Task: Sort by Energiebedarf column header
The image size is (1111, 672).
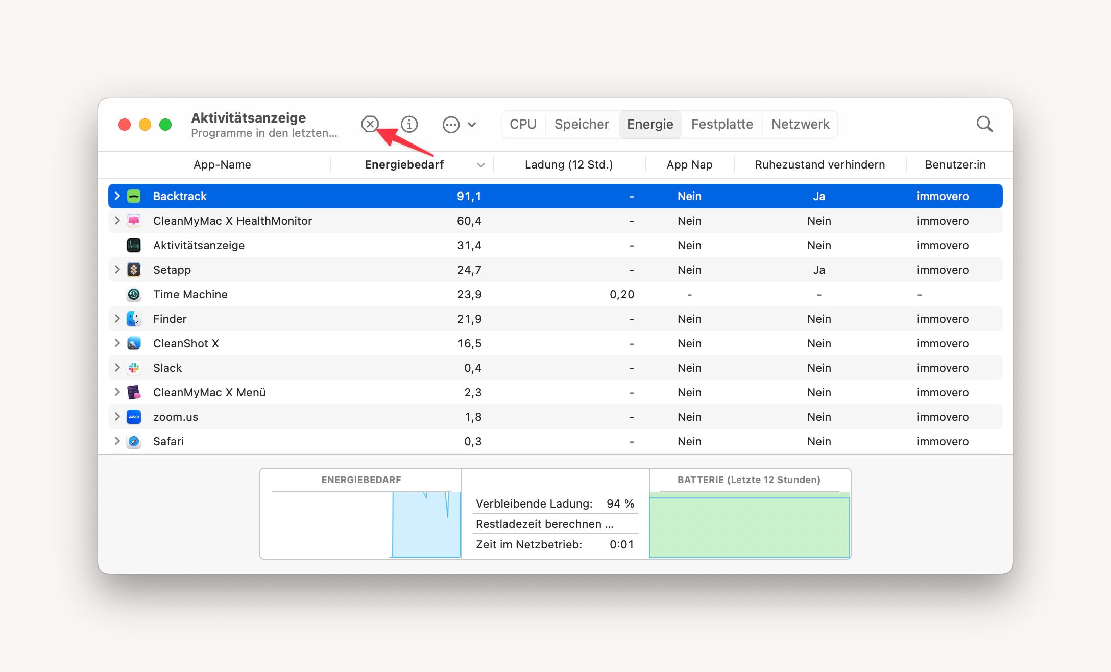Action: 404,164
